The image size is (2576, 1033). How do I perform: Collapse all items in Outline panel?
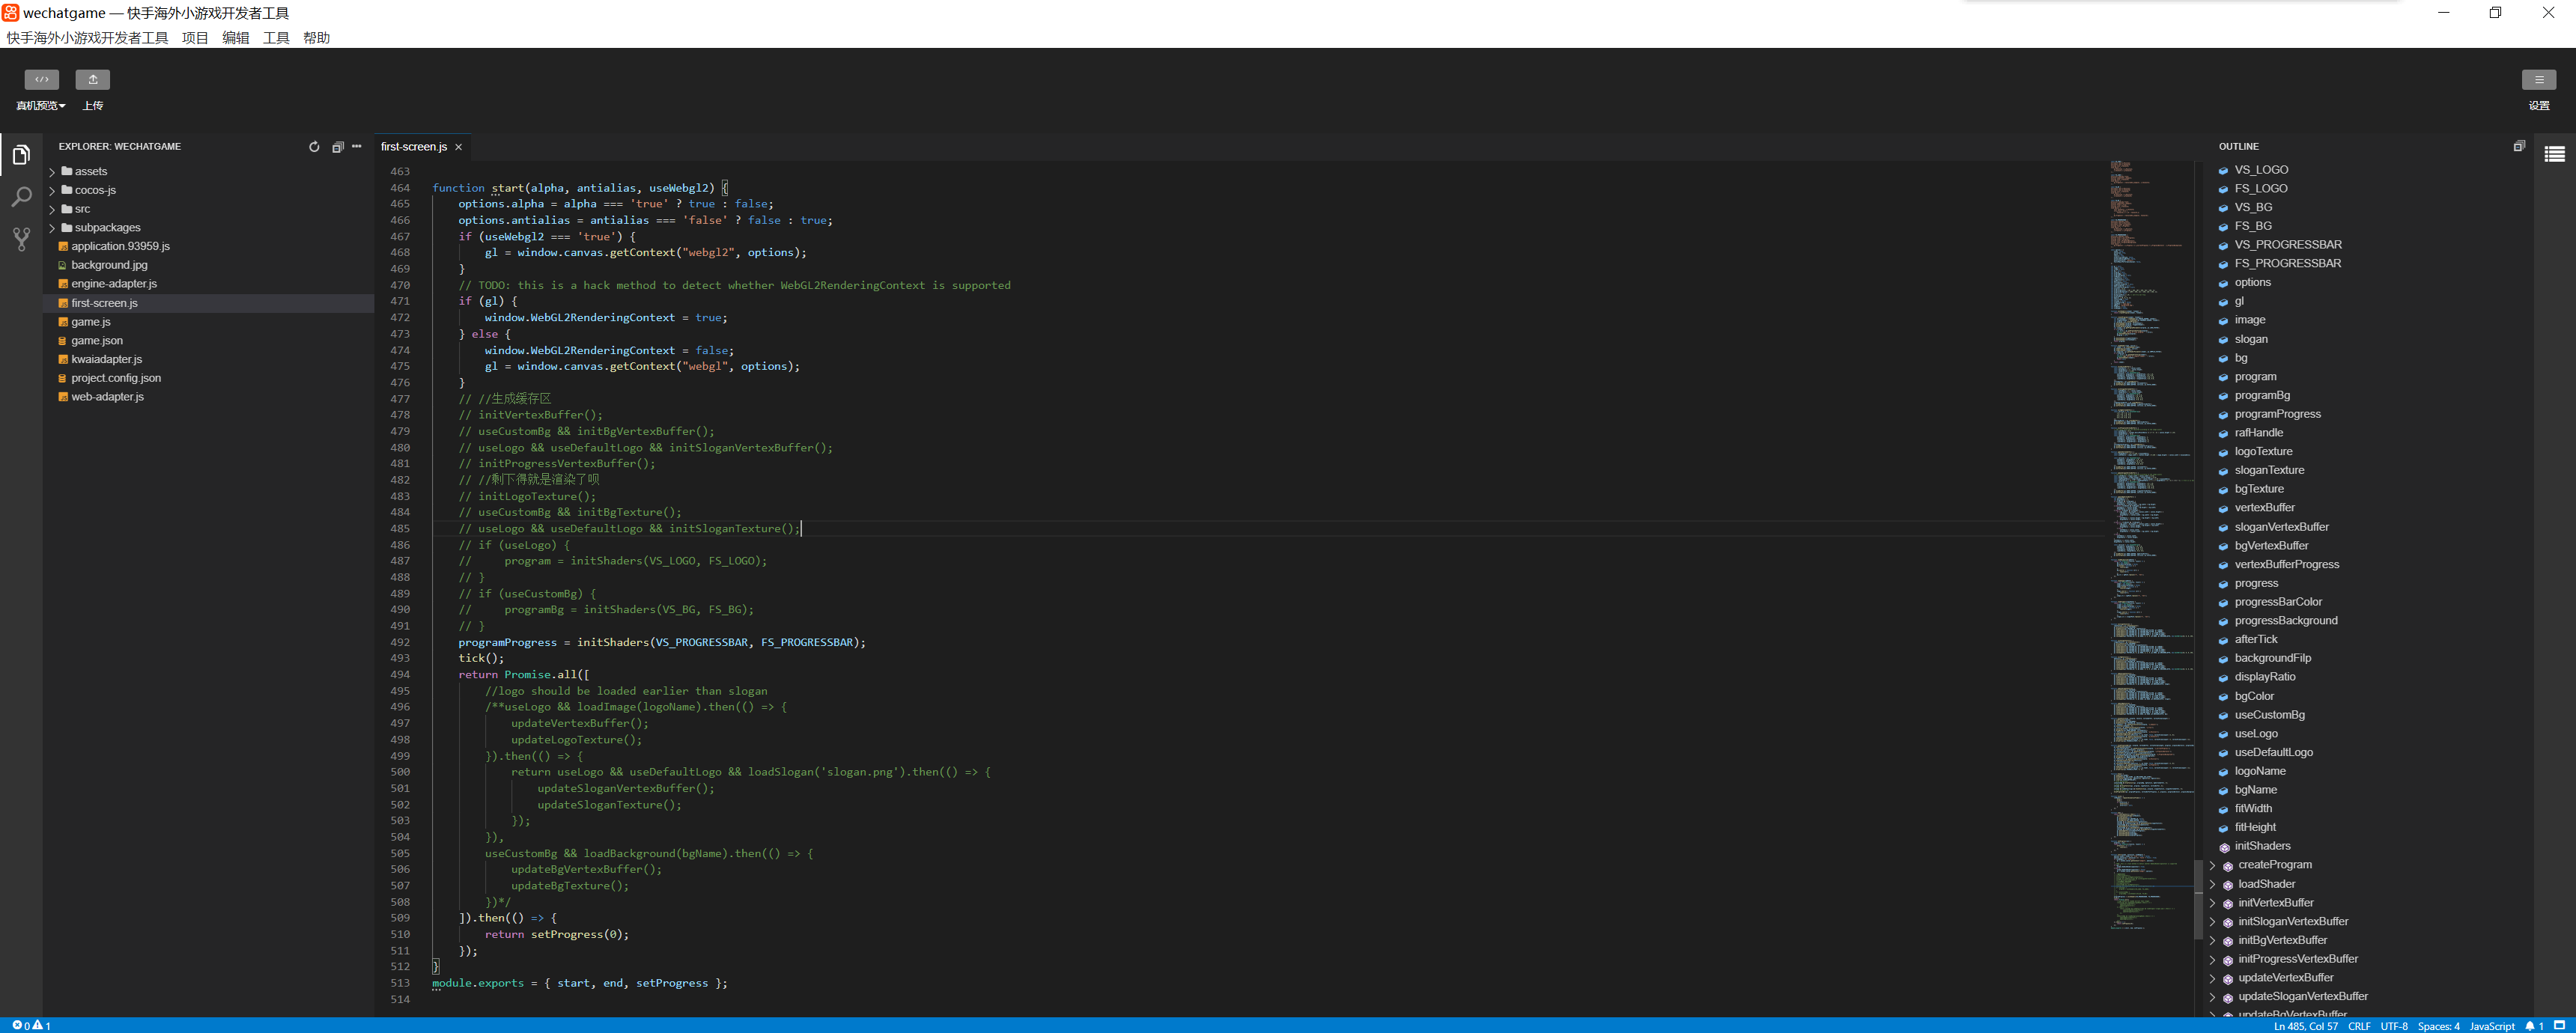[2519, 146]
